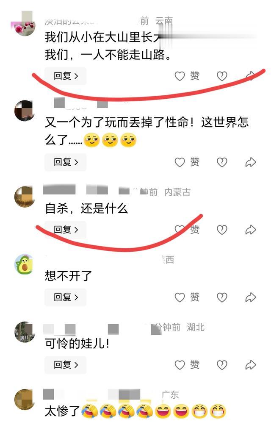Expand replies under "可怜的娃儿!"
Screen dimensions: 271x422
coord(65,365)
